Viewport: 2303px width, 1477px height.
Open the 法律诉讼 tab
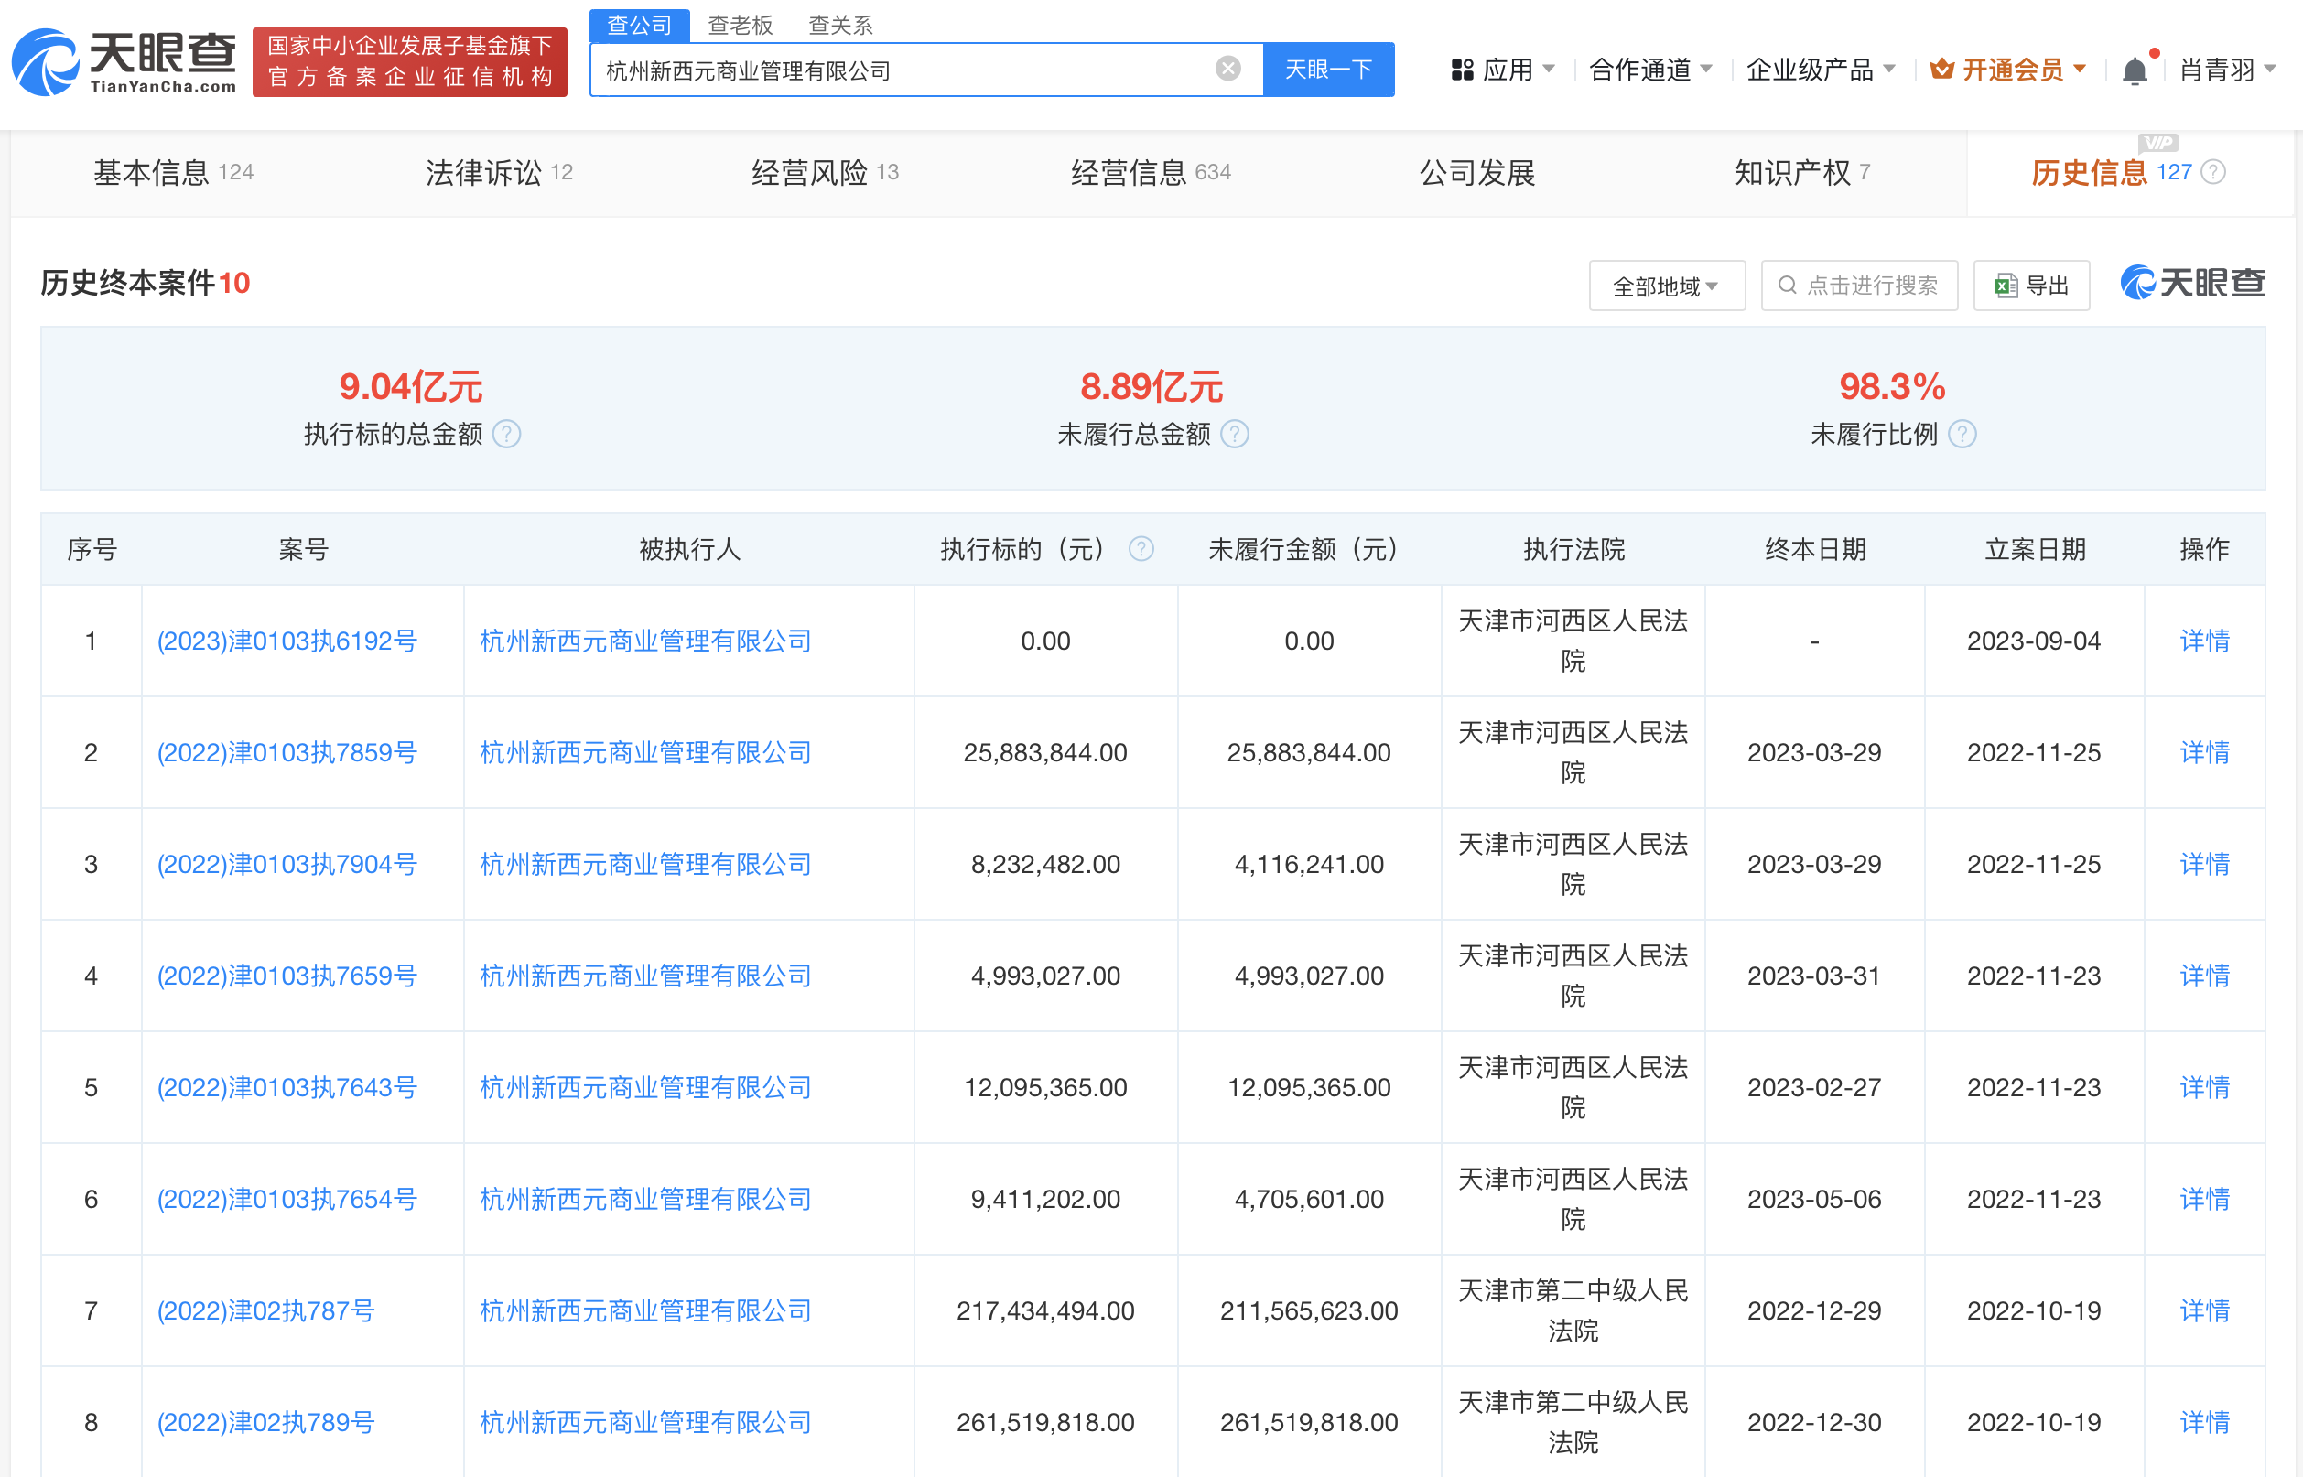coord(499,173)
